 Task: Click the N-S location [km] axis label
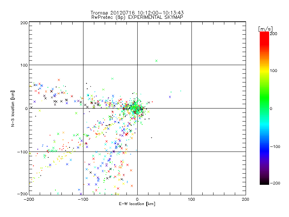pyautogui.click(x=13, y=109)
